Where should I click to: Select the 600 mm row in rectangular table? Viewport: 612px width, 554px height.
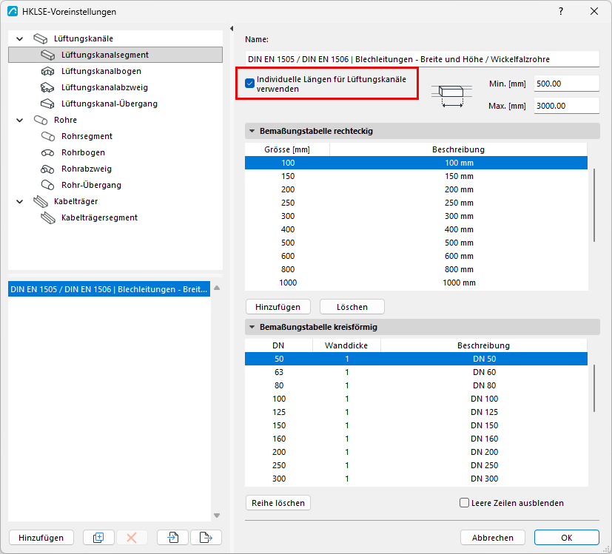(416, 256)
